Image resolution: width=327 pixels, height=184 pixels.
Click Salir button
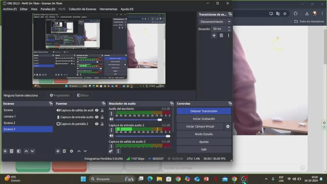click(204, 149)
